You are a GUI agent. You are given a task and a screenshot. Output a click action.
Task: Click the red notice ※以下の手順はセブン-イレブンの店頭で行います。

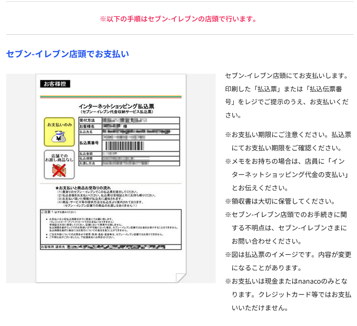point(178,19)
